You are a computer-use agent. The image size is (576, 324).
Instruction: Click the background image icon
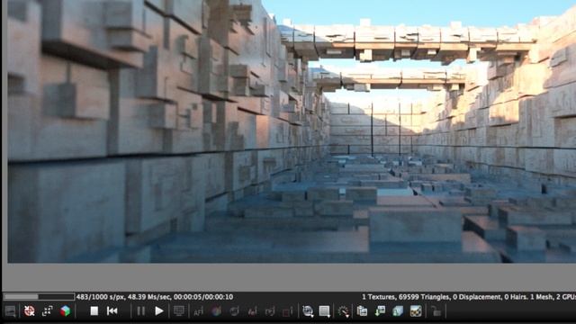416,311
